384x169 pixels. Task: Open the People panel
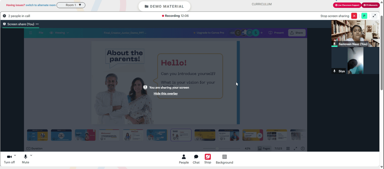(184, 159)
